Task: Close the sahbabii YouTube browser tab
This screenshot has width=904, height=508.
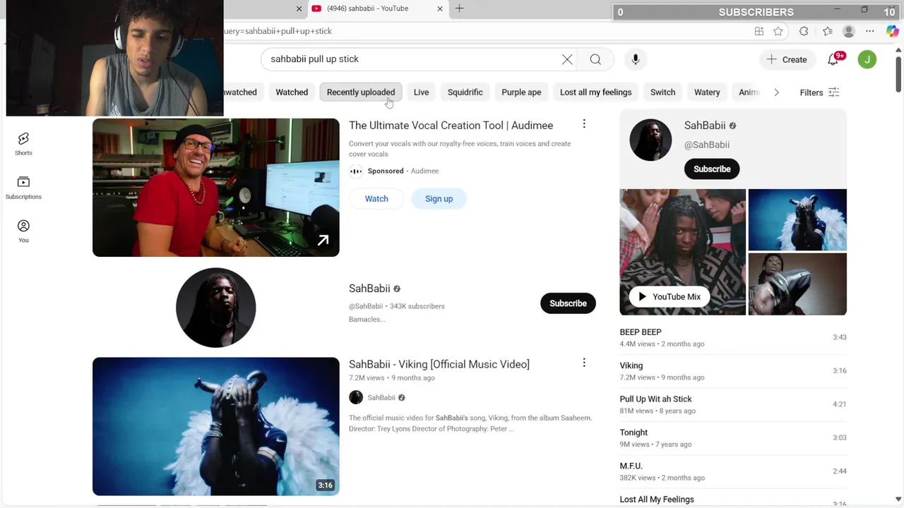Action: pyautogui.click(x=440, y=8)
